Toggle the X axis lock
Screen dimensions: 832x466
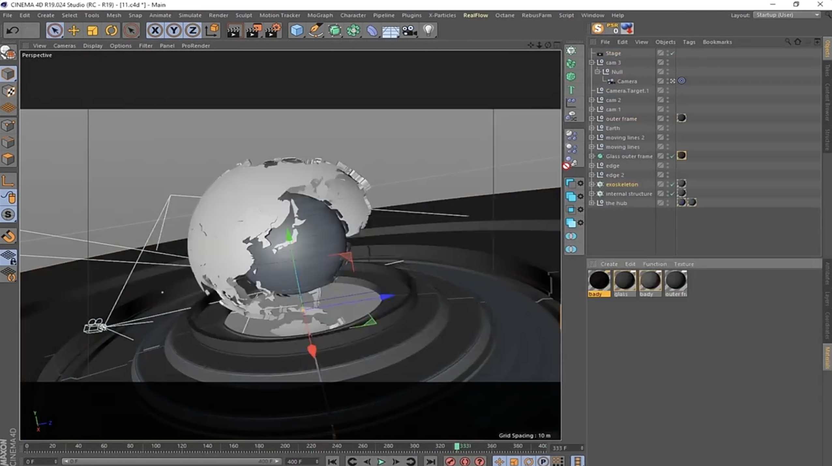pyautogui.click(x=155, y=30)
